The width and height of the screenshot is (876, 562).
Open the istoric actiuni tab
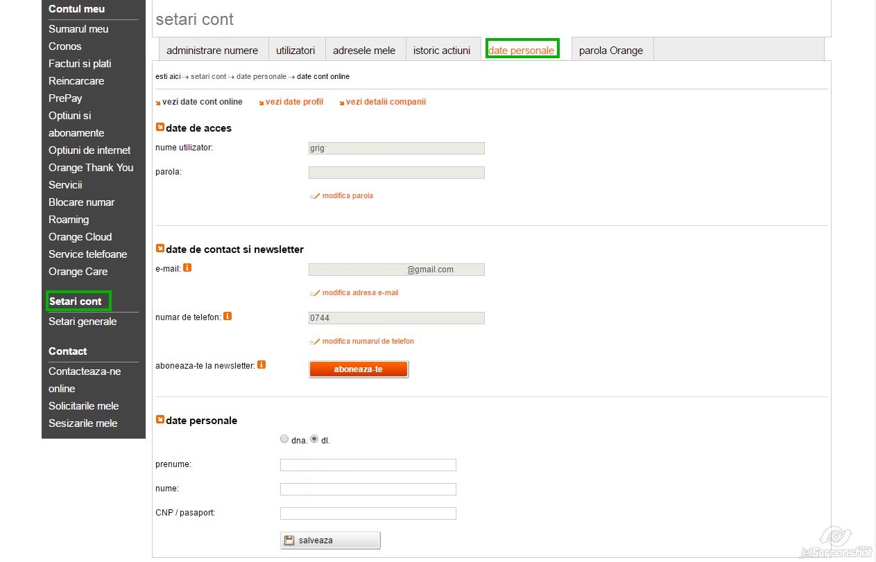point(442,50)
